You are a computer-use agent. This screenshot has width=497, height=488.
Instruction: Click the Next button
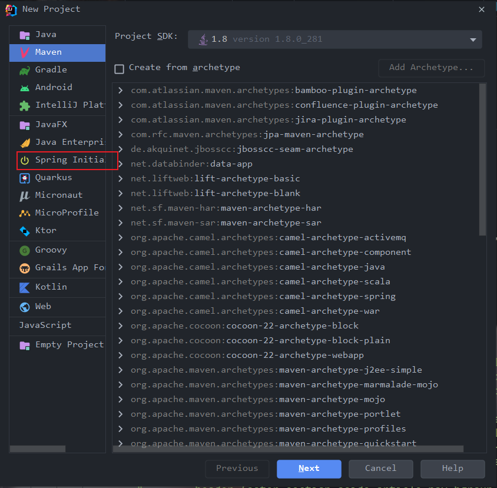[309, 469]
